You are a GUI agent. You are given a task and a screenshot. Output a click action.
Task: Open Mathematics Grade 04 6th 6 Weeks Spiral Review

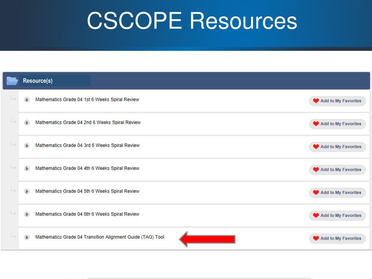point(87,214)
